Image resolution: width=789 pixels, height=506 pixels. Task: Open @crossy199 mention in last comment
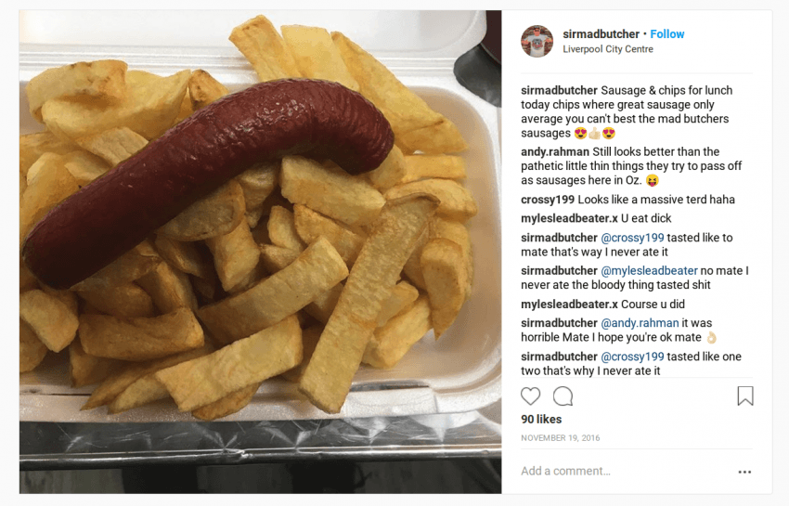(632, 357)
